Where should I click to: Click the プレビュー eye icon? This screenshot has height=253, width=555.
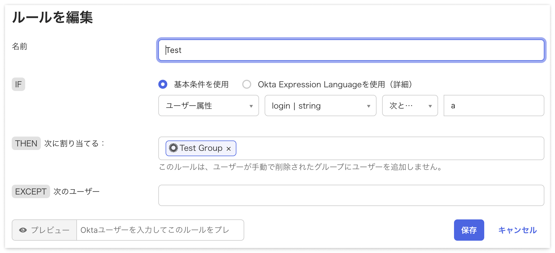[x=23, y=230]
